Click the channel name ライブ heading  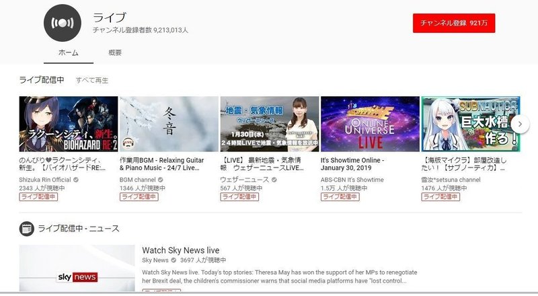pos(110,17)
